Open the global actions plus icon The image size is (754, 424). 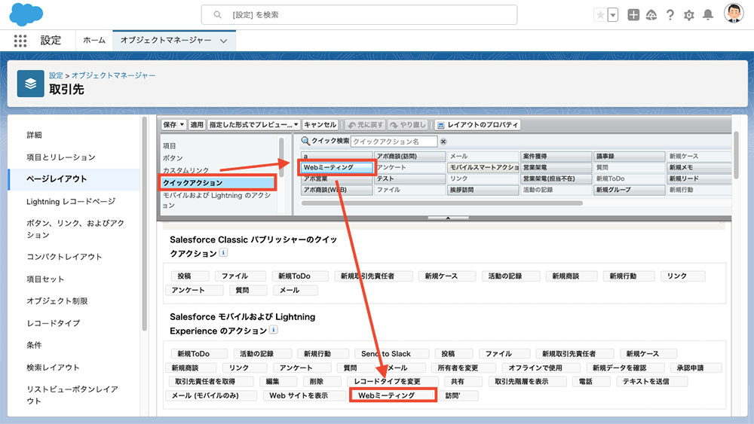(x=633, y=15)
